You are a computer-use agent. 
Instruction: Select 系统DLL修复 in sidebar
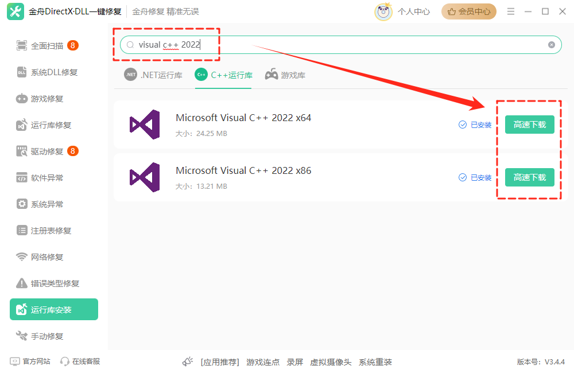coord(54,72)
